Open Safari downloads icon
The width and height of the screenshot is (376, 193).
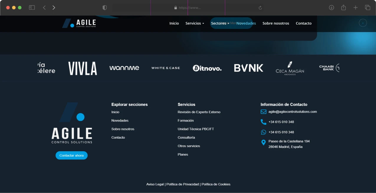click(x=331, y=8)
